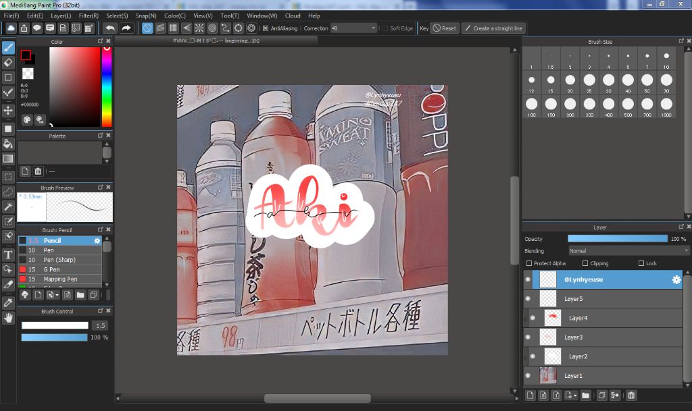The image size is (692, 411).
Task: Close the Color panel
Action: [108, 41]
